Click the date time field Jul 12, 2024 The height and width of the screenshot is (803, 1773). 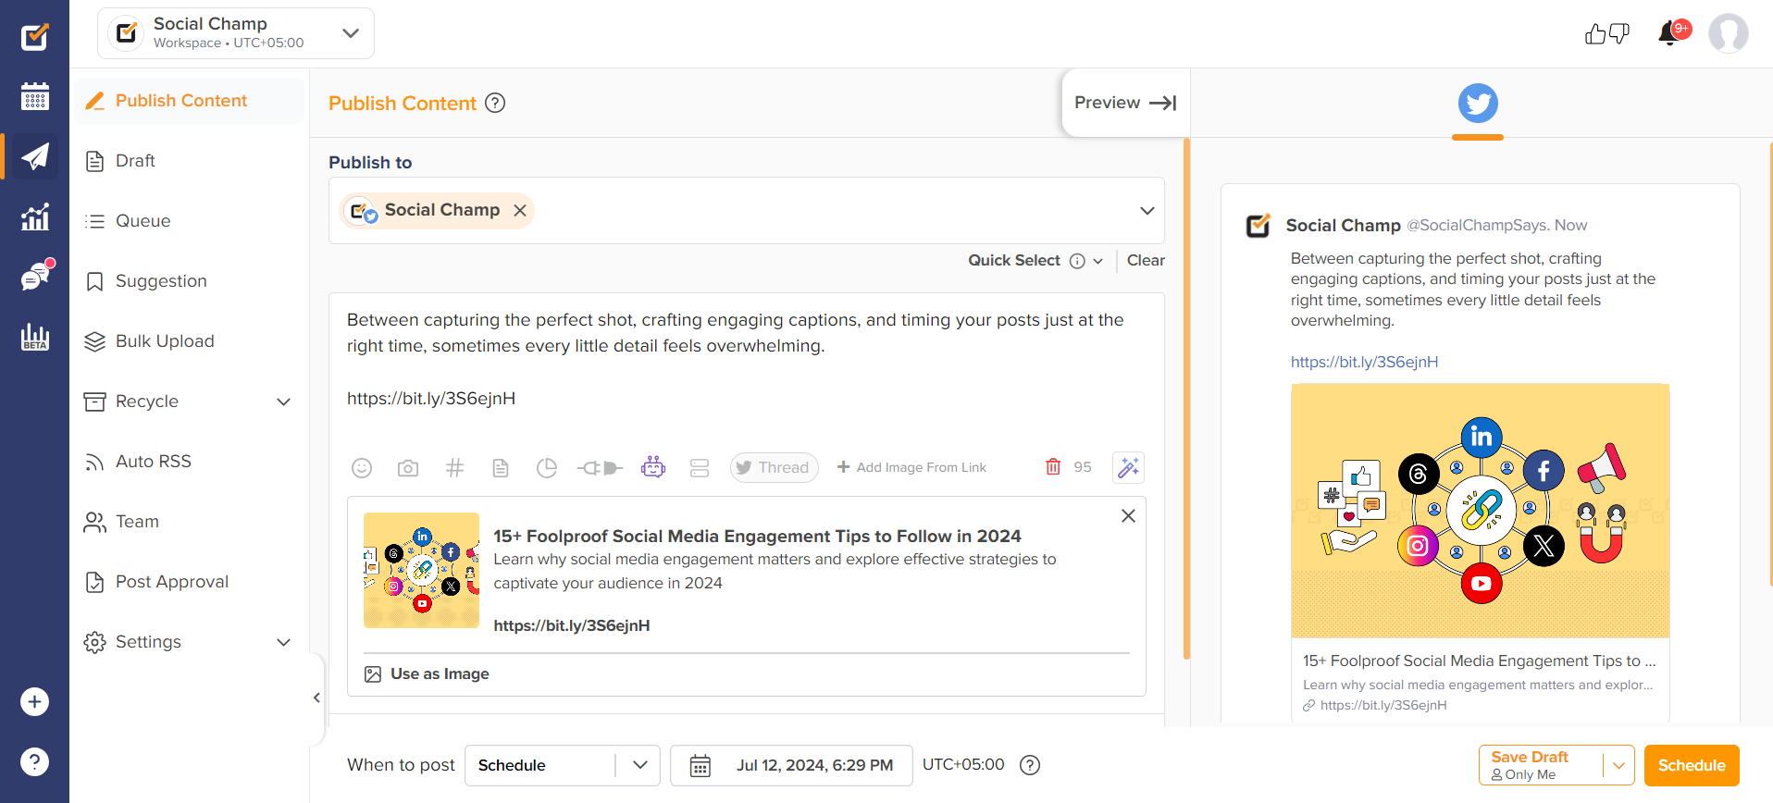[791, 765]
